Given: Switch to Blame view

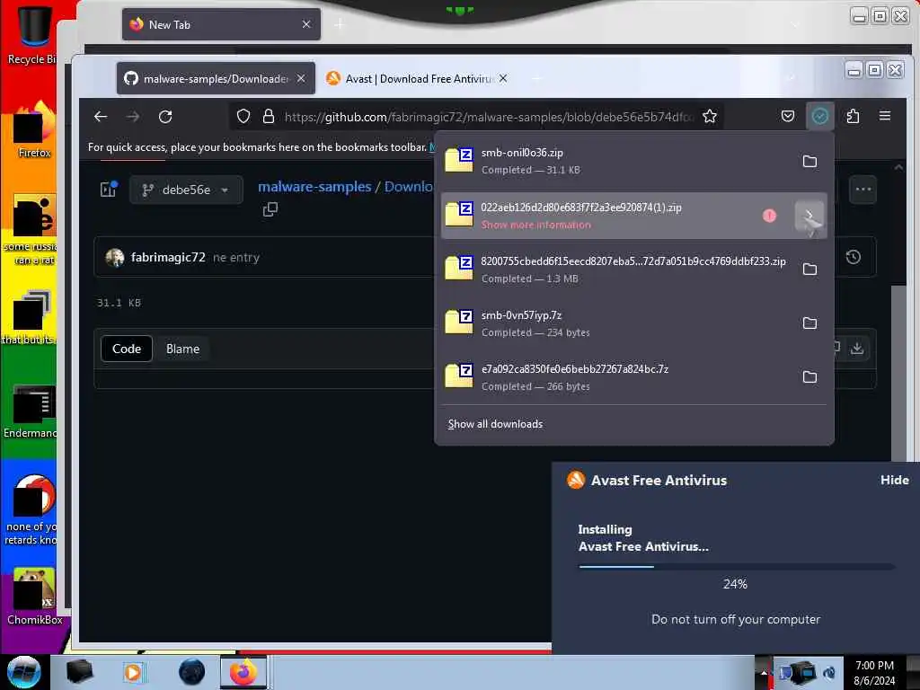Looking at the screenshot, I should (182, 349).
